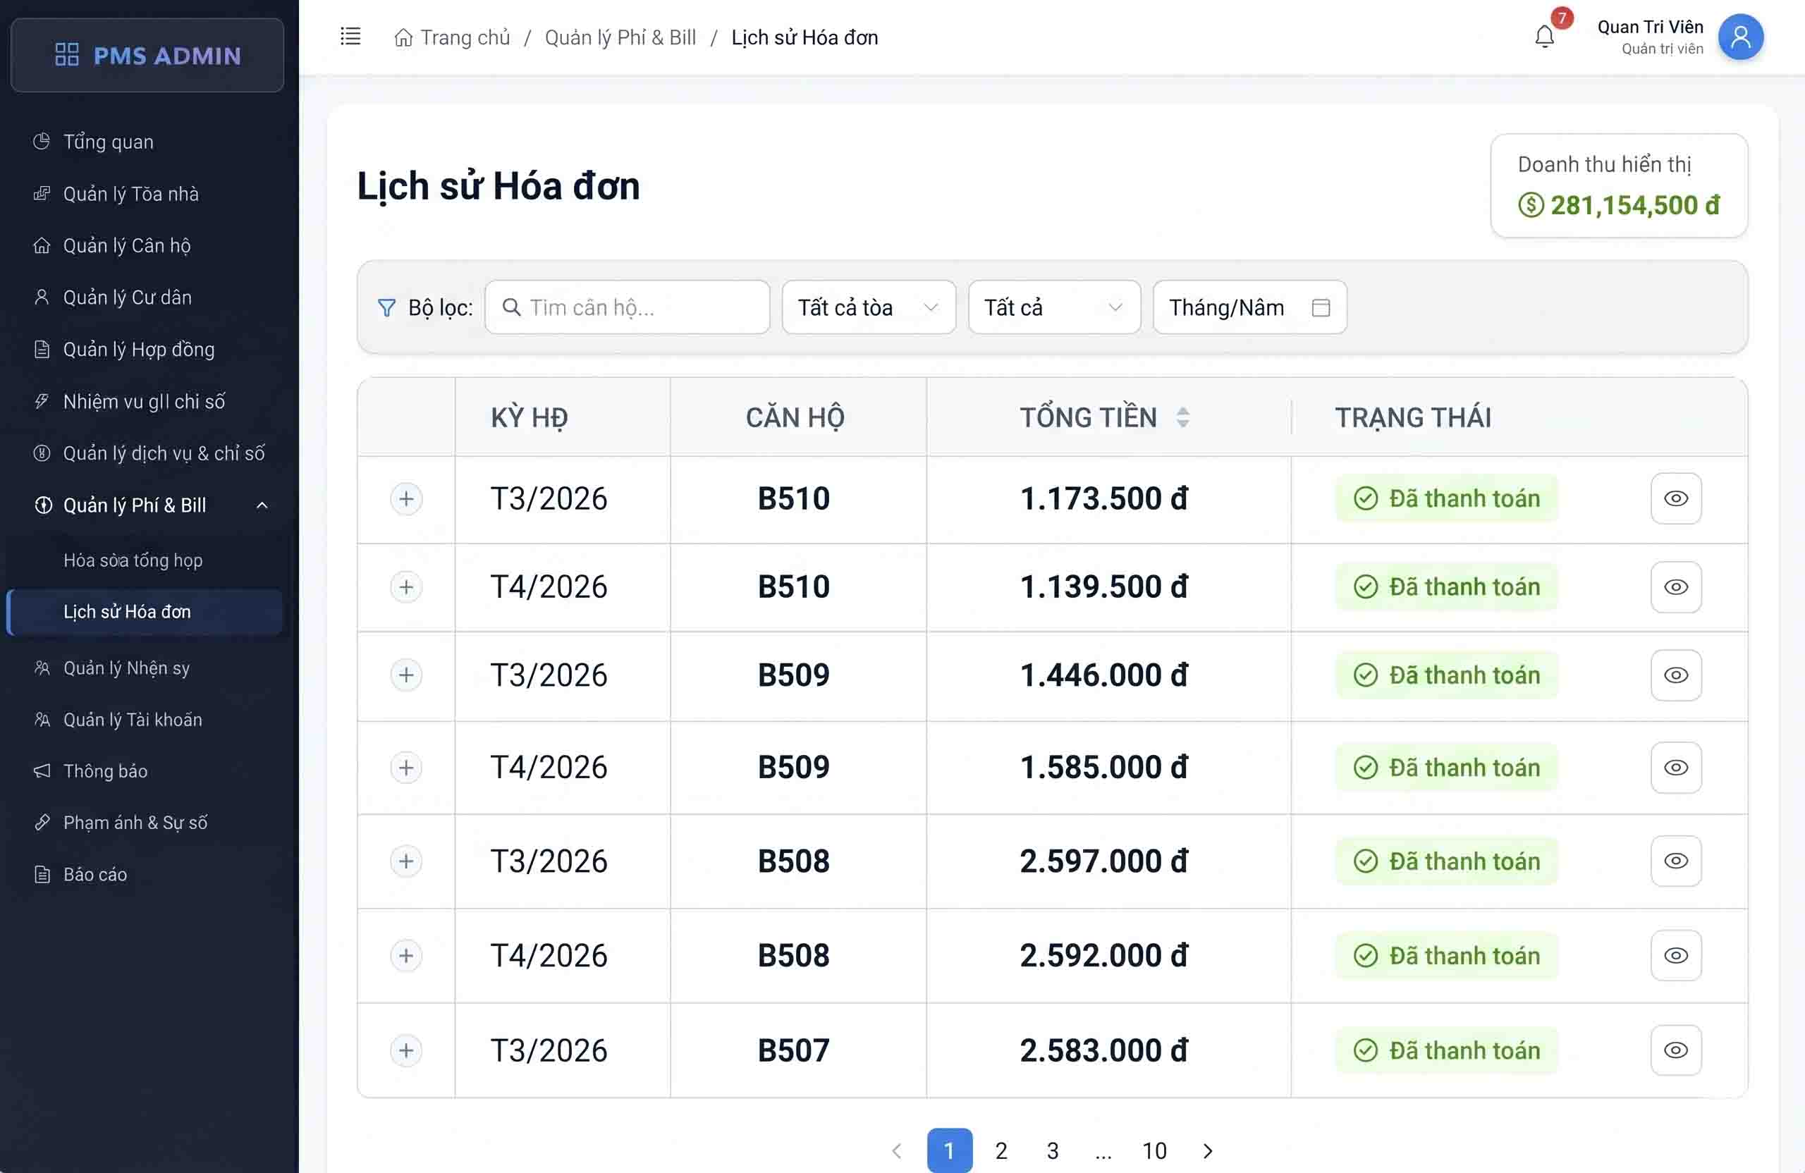Image resolution: width=1805 pixels, height=1173 pixels.
Task: Click the Quản lý Tài khoản icon
Action: coord(42,719)
